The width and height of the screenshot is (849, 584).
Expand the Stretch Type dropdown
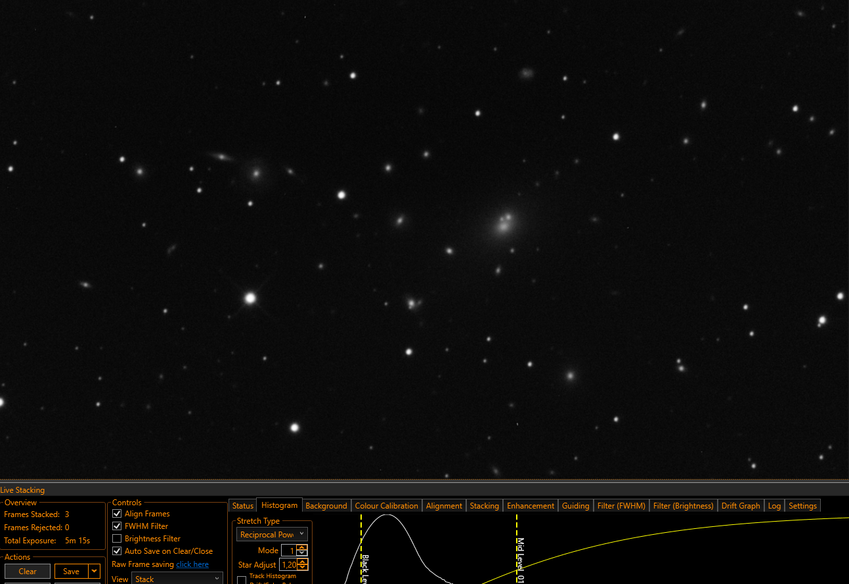pos(272,535)
